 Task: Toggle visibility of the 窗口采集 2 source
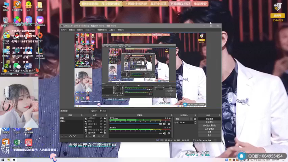coord(101,124)
